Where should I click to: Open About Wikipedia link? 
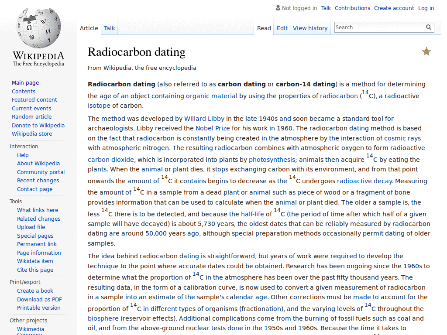click(x=38, y=163)
